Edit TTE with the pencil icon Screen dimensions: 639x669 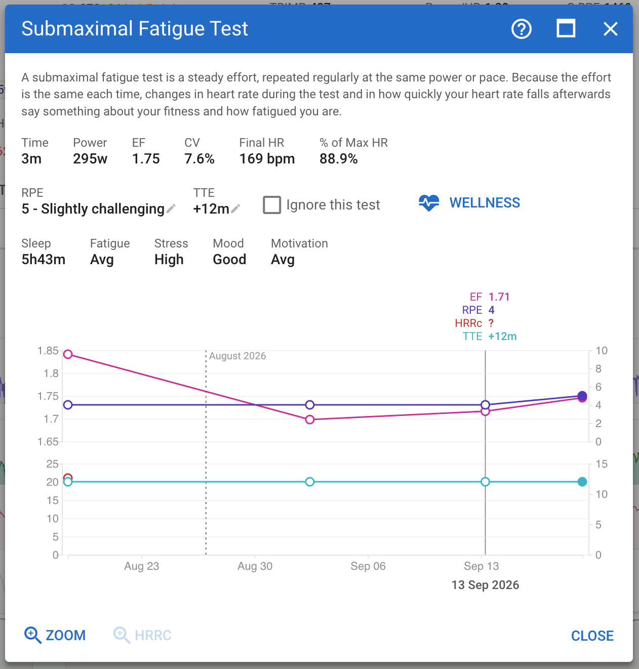pos(235,208)
